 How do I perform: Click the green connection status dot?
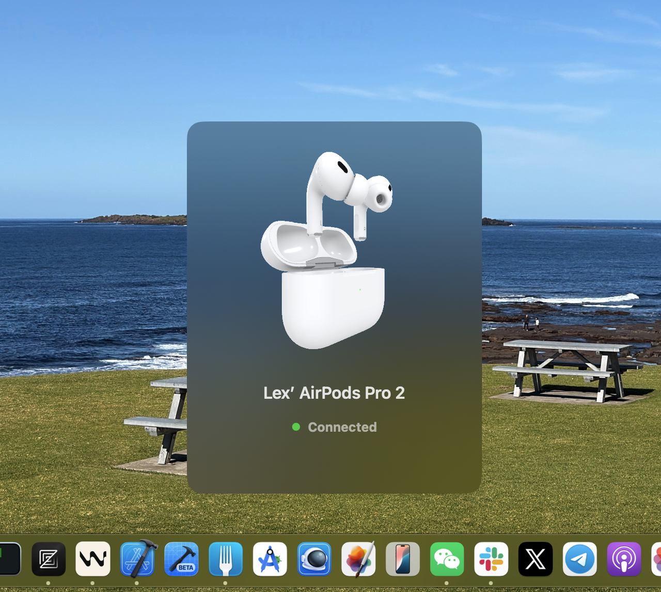[296, 427]
